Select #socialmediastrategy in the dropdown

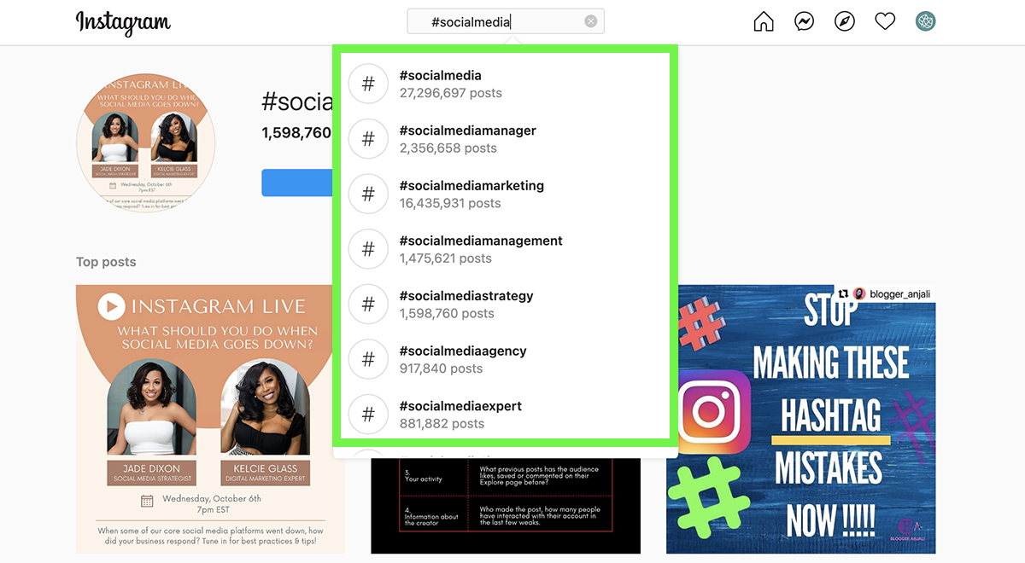pos(466,304)
